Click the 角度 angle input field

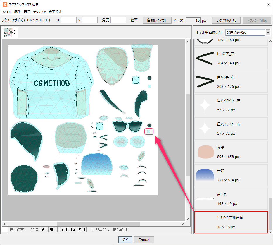(x=118, y=20)
